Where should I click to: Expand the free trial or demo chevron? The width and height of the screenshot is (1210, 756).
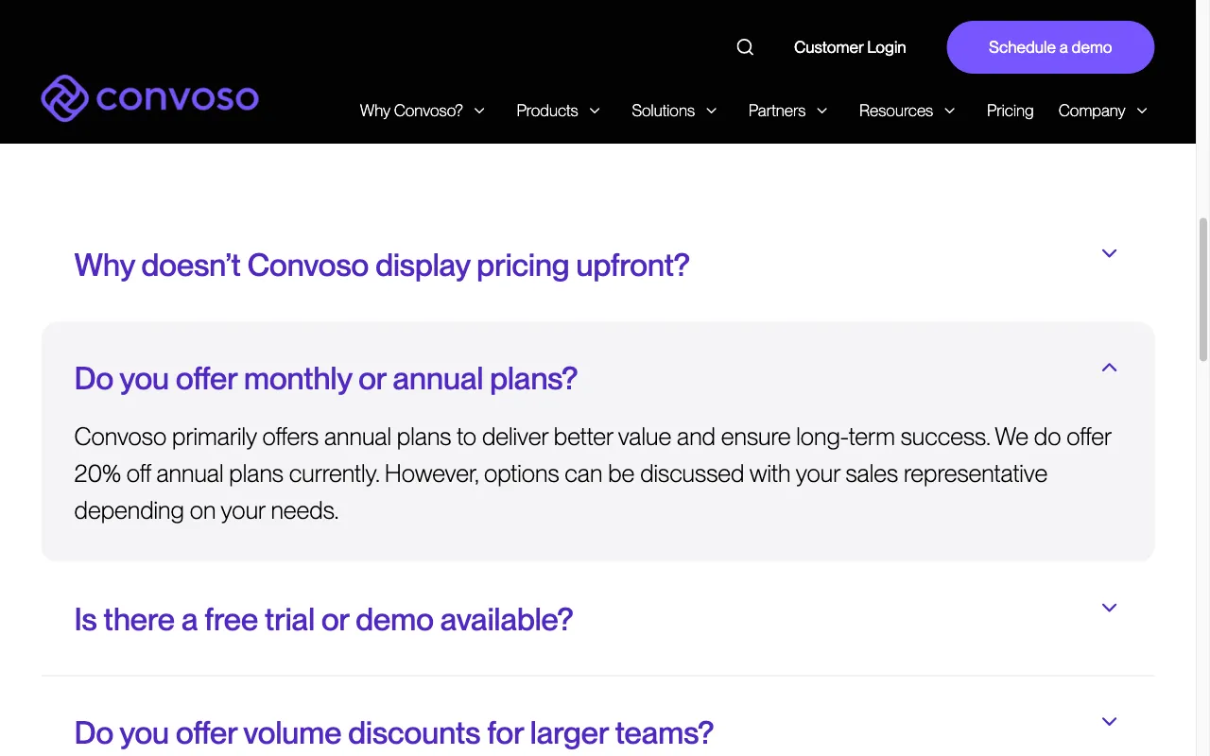click(1110, 608)
